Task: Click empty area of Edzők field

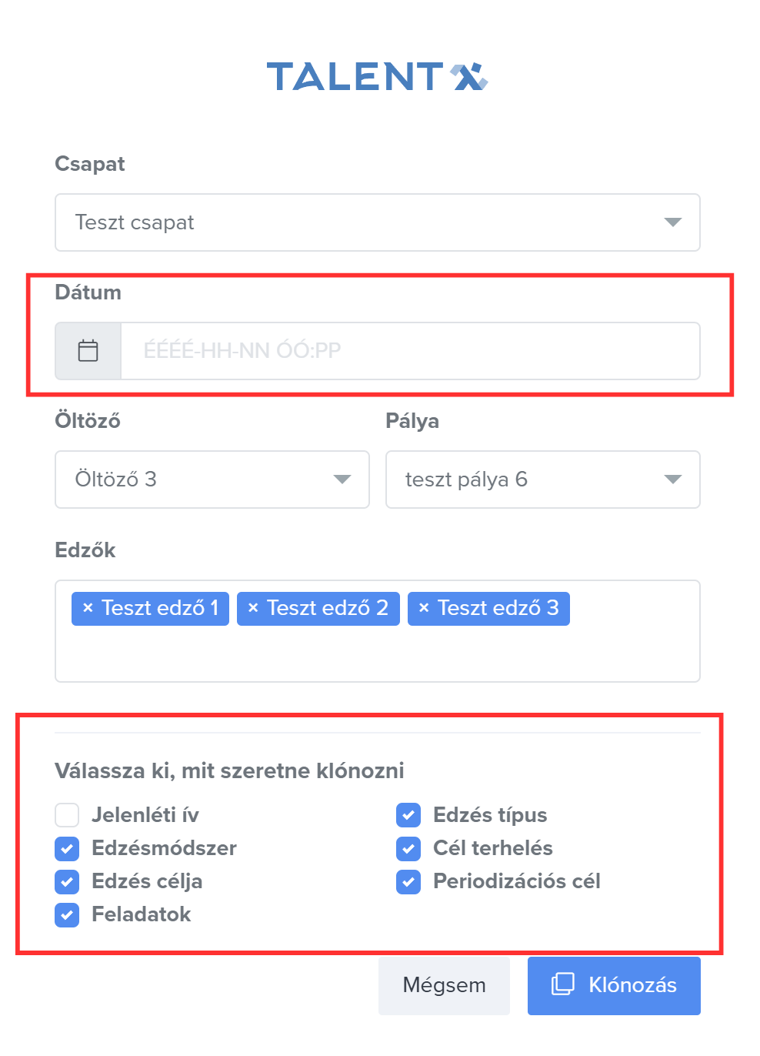Action: (x=377, y=654)
